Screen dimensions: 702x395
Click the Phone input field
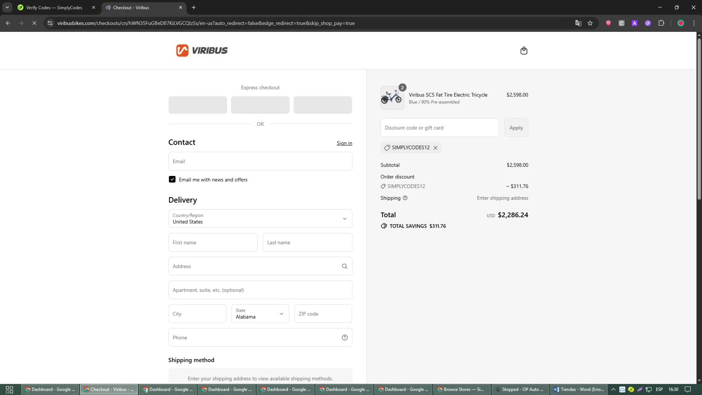tap(260, 337)
